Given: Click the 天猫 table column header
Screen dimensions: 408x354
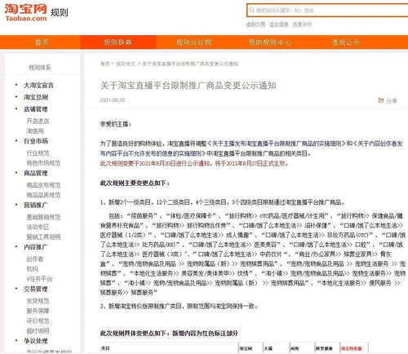Looking at the screenshot, I should click(x=268, y=348).
